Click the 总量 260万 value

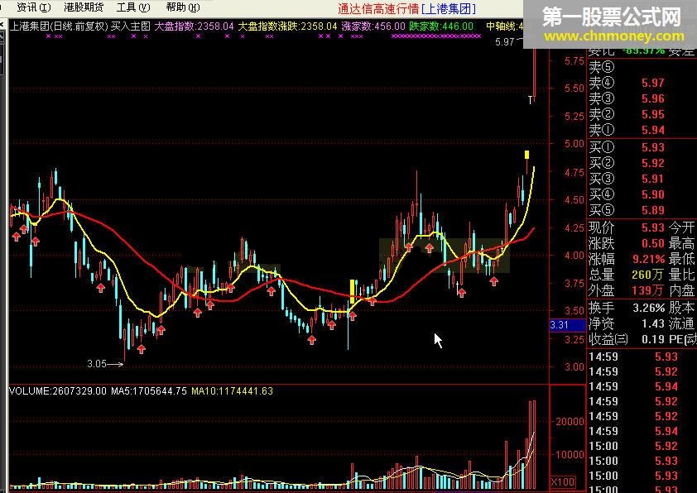click(x=648, y=275)
